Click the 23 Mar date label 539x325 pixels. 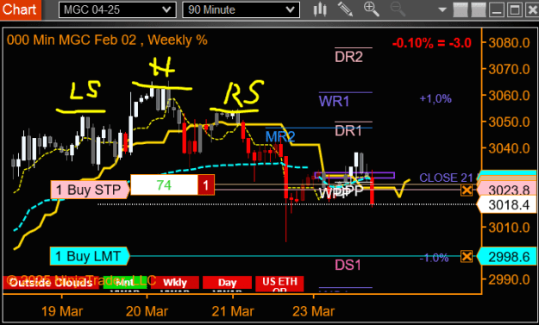coord(314,311)
